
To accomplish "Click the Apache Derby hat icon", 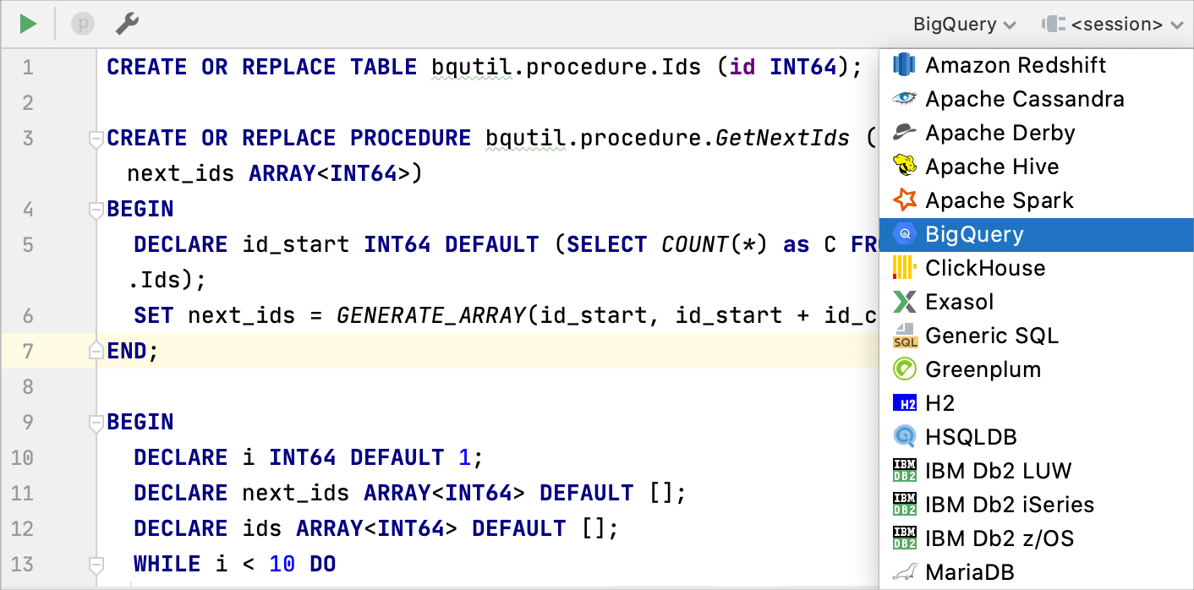I will pos(905,133).
